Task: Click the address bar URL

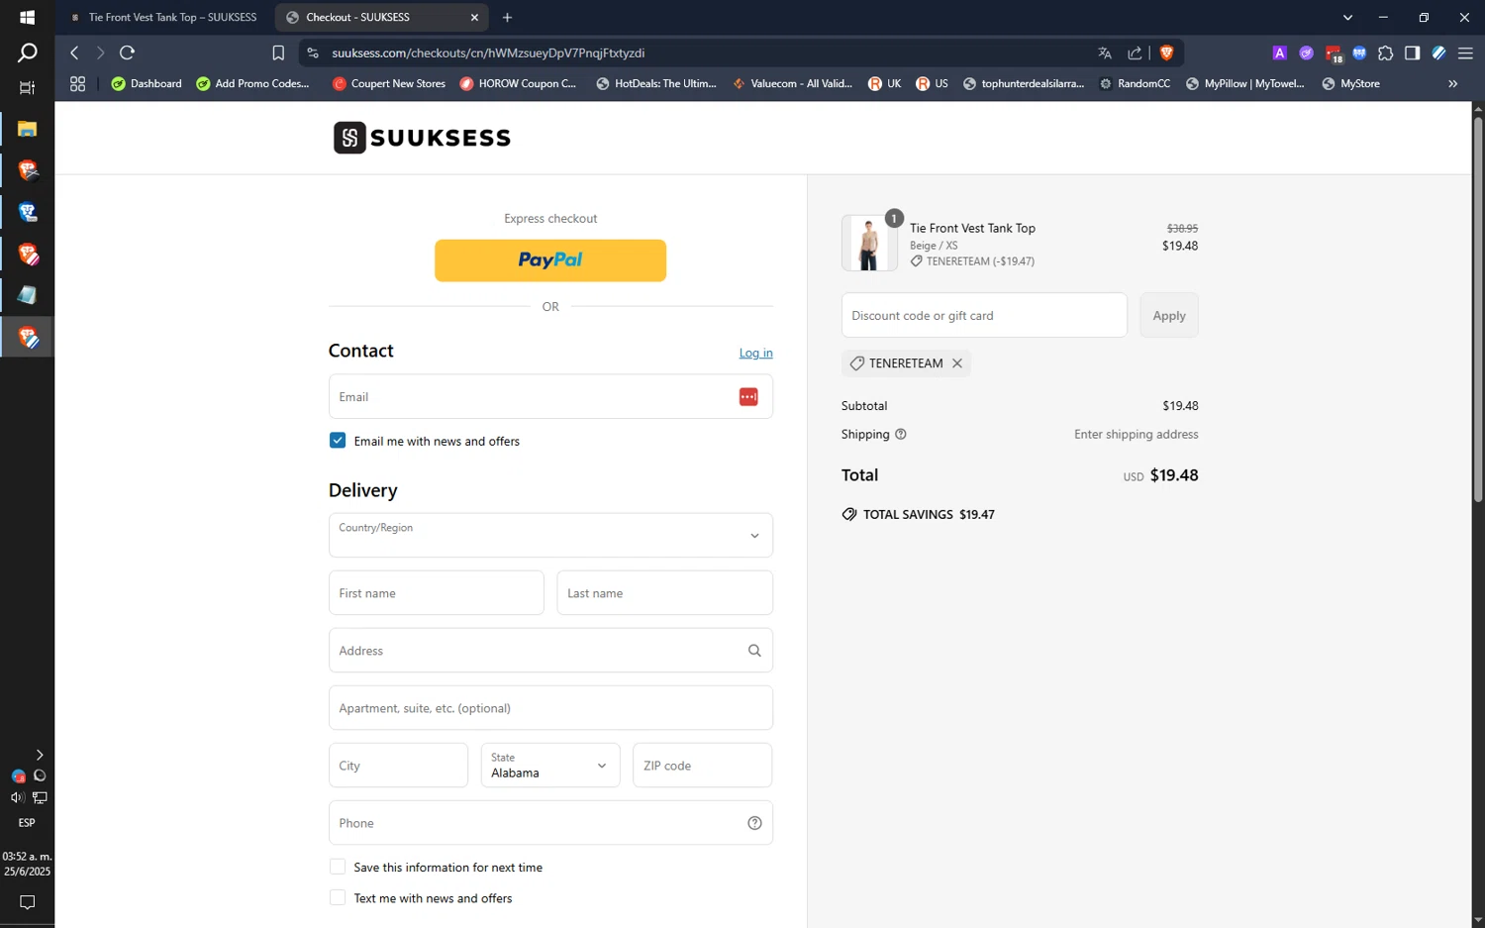Action: [488, 53]
